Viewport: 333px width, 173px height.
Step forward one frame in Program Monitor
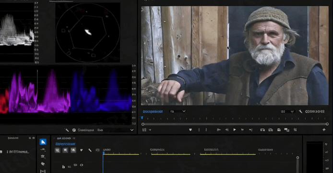242,130
